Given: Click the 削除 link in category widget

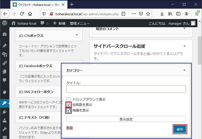Looking at the screenshot, I should (x=69, y=128).
